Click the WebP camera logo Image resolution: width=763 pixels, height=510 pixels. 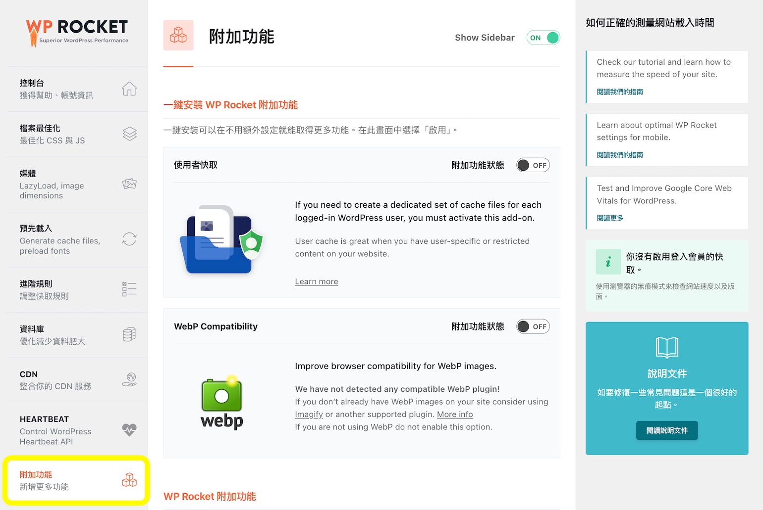[222, 403]
